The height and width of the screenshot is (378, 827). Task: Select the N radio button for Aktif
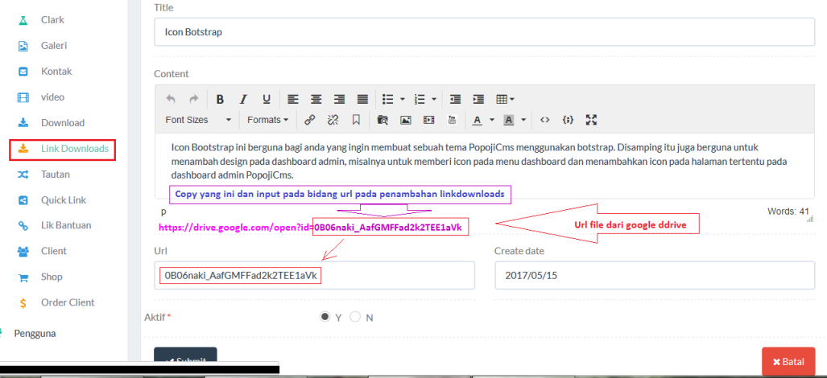click(355, 317)
